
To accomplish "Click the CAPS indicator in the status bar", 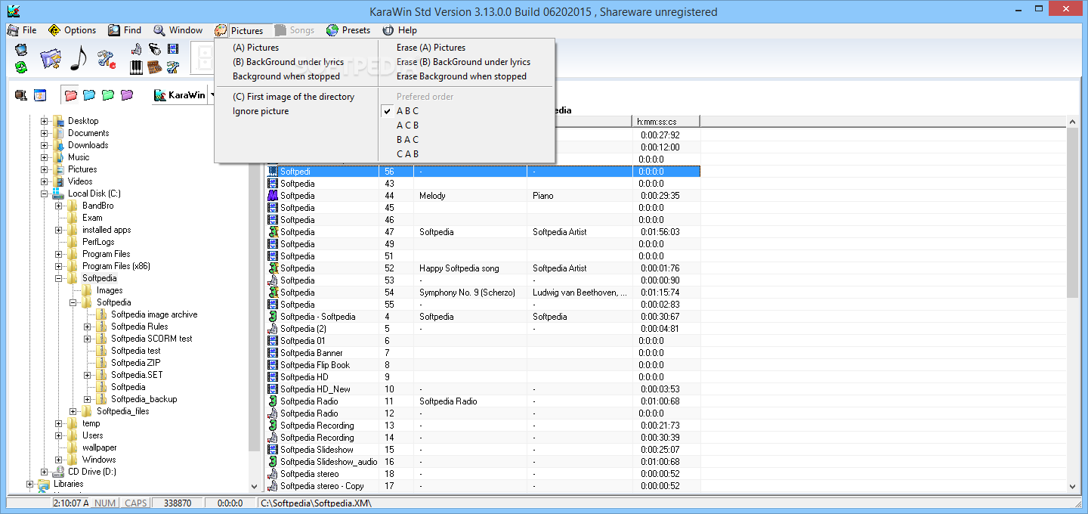I will (x=136, y=503).
